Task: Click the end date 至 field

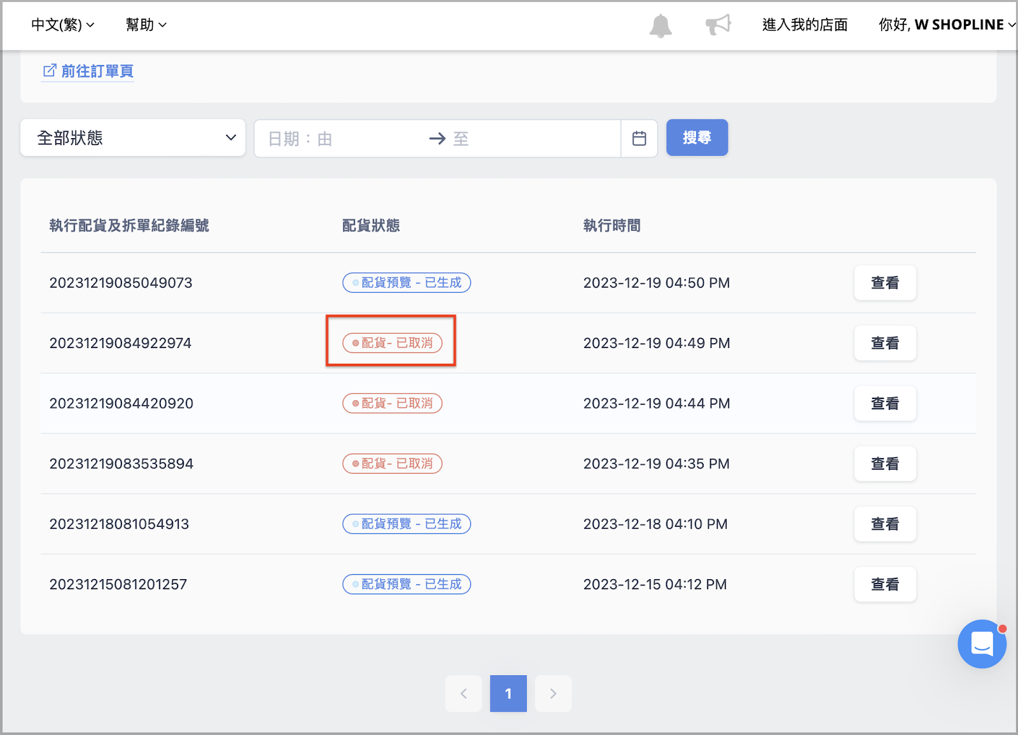Action: 531,139
